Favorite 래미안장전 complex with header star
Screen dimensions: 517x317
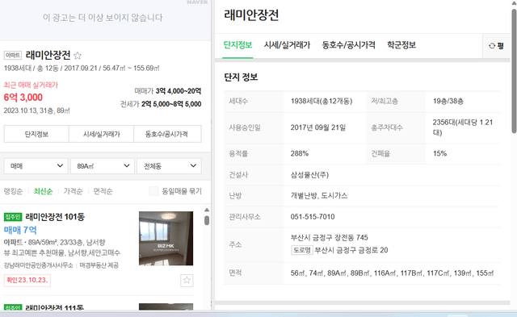[x=78, y=56]
